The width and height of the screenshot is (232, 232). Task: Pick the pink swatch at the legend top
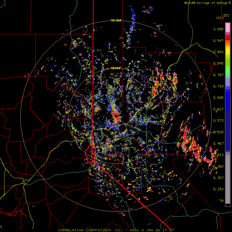pos(228,28)
